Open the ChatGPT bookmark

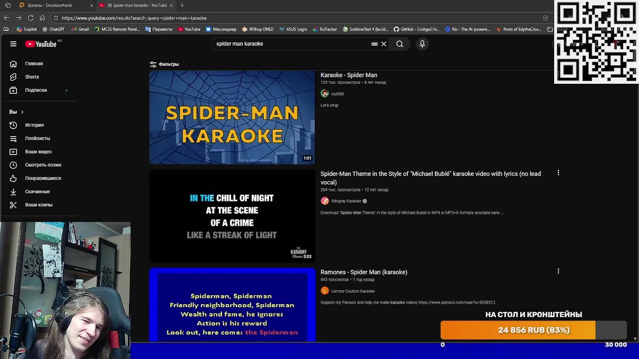point(53,29)
